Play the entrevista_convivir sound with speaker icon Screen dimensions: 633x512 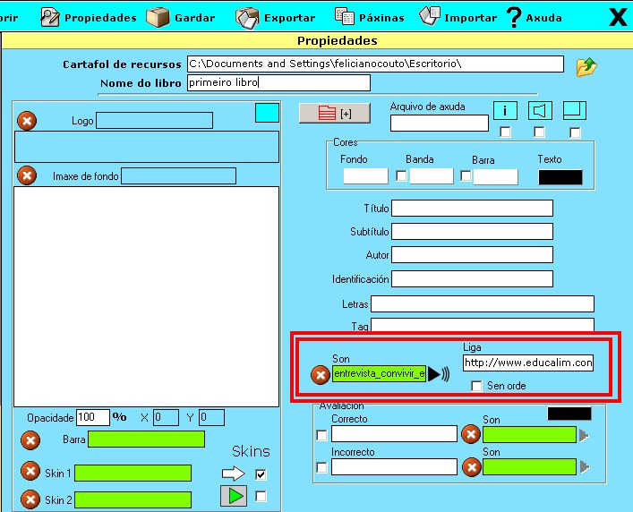(x=438, y=375)
